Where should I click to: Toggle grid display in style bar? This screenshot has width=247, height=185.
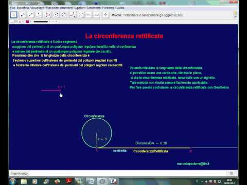click(x=16, y=22)
